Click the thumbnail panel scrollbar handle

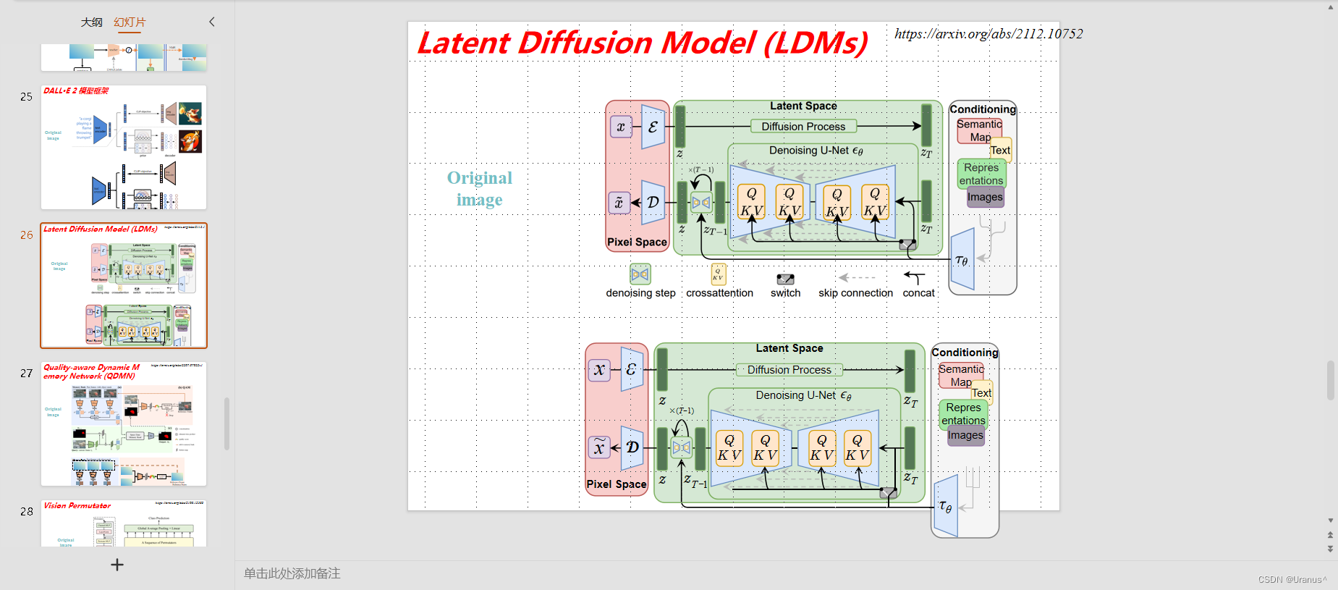click(226, 423)
